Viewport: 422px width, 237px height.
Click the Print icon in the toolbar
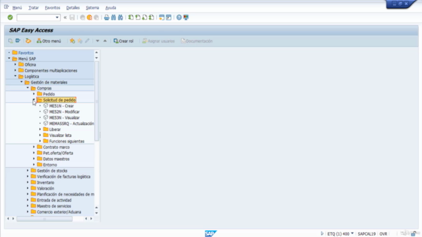(107, 18)
